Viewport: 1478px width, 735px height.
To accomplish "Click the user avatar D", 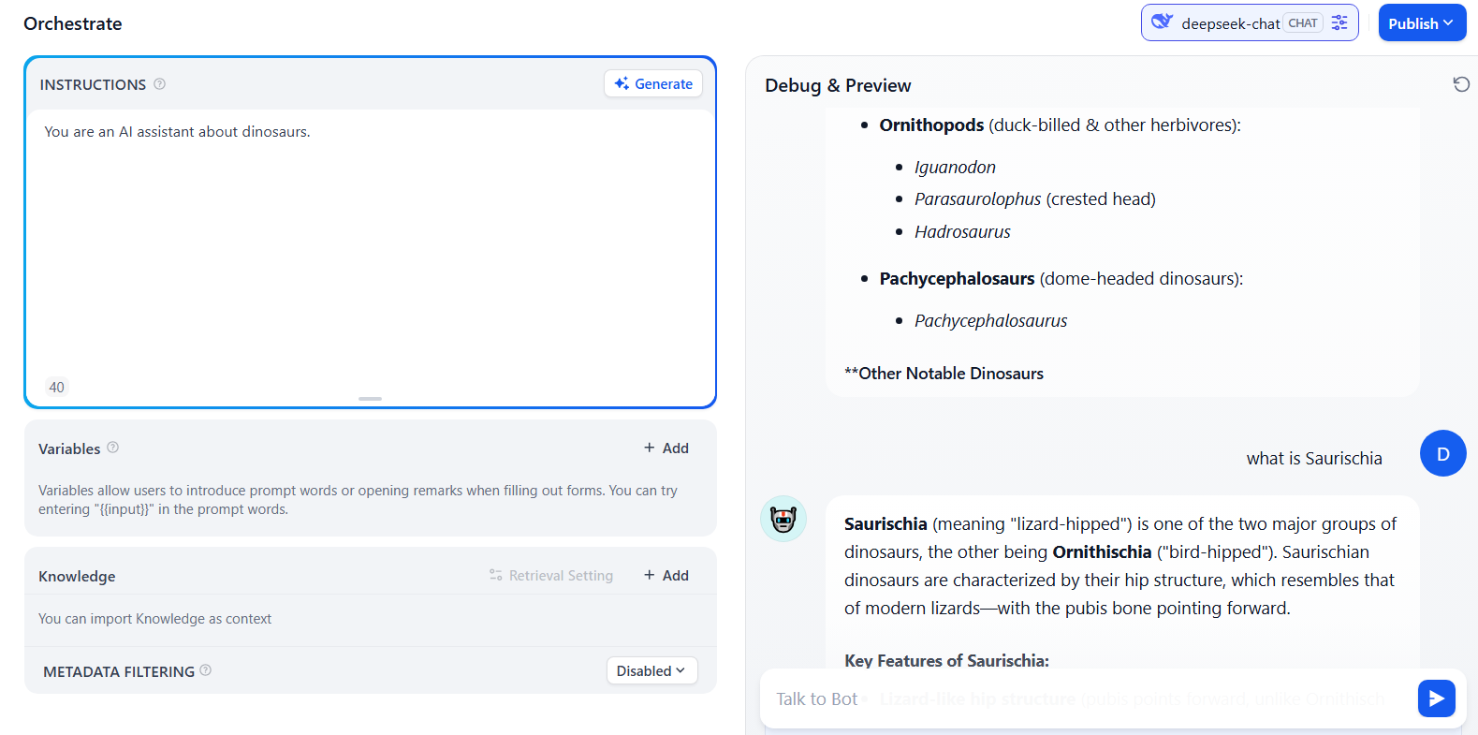I will [1442, 453].
